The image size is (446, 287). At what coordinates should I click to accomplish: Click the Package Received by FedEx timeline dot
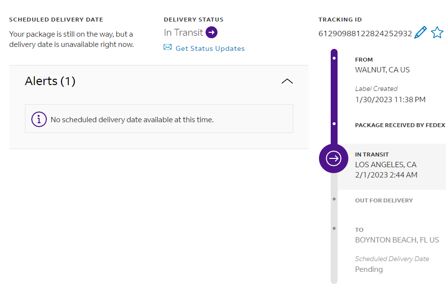334,124
